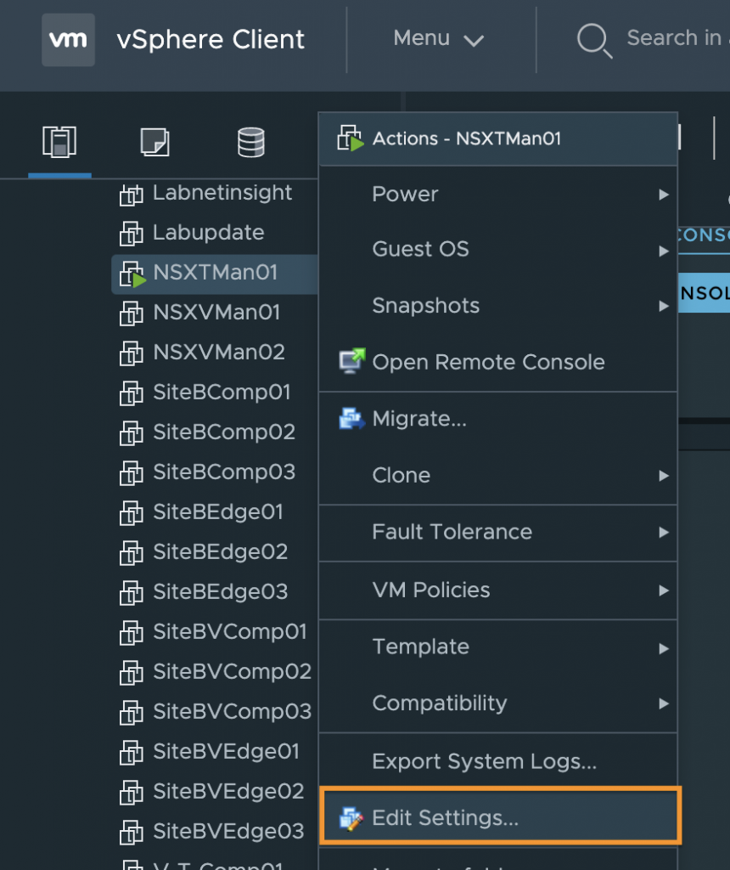Expand the Clone submenu arrow
This screenshot has width=730, height=870.
(664, 476)
